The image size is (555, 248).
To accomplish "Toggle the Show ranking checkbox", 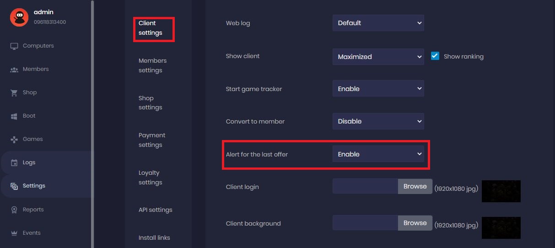I will [x=435, y=56].
